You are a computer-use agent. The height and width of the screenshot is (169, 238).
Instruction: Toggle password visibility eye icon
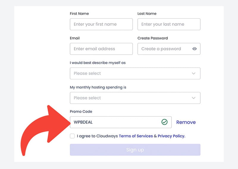click(195, 49)
